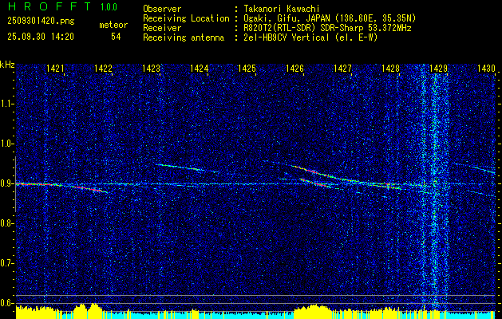
Task: Click the meteor echo trace after 1423
Action: pos(188,168)
